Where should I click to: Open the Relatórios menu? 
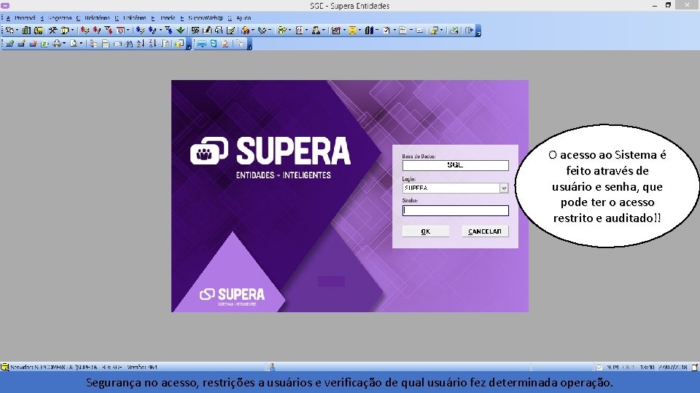point(97,17)
